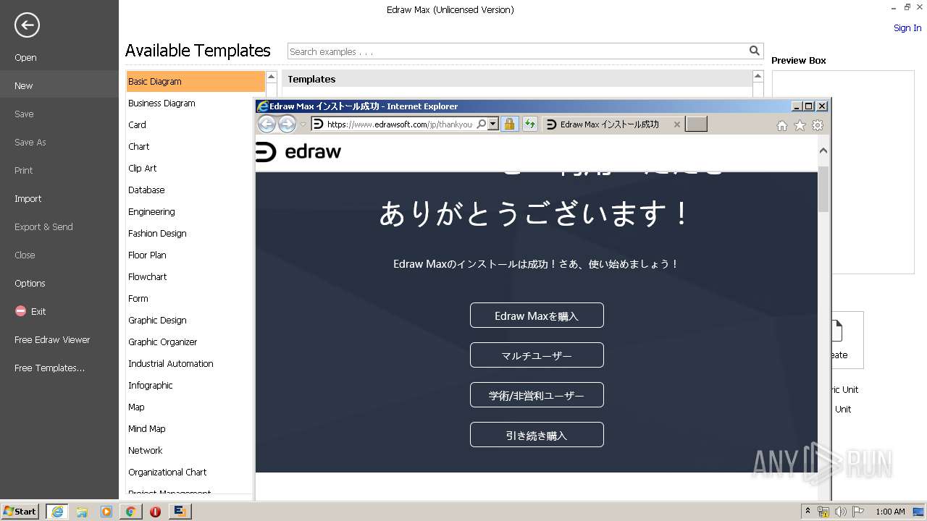Click the back arrow circle icon
The image size is (927, 521).
pyautogui.click(x=27, y=26)
